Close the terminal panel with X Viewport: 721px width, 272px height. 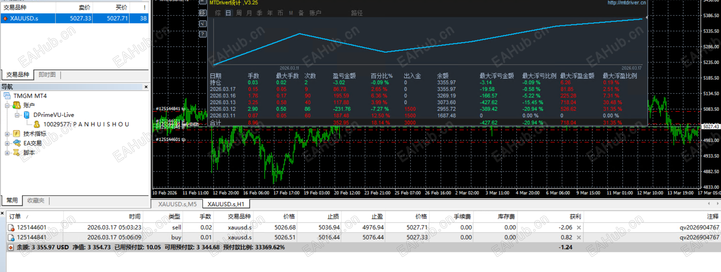[x=2, y=213]
